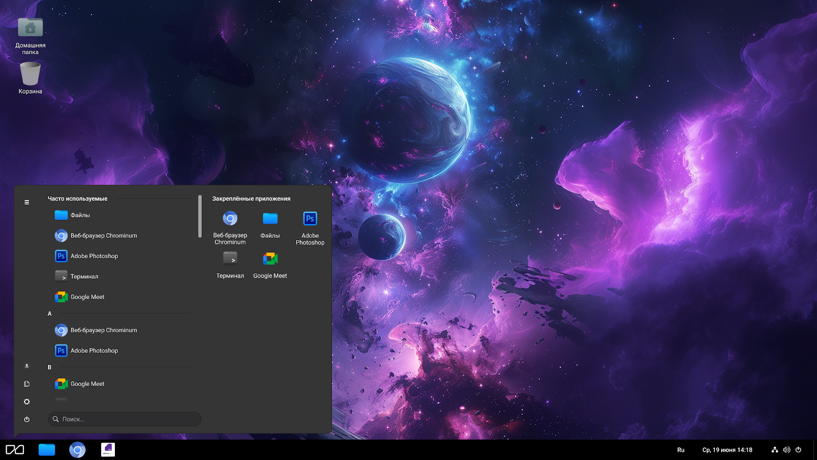This screenshot has height=460, width=817.
Task: Click the letter B section header
Action: pos(50,367)
